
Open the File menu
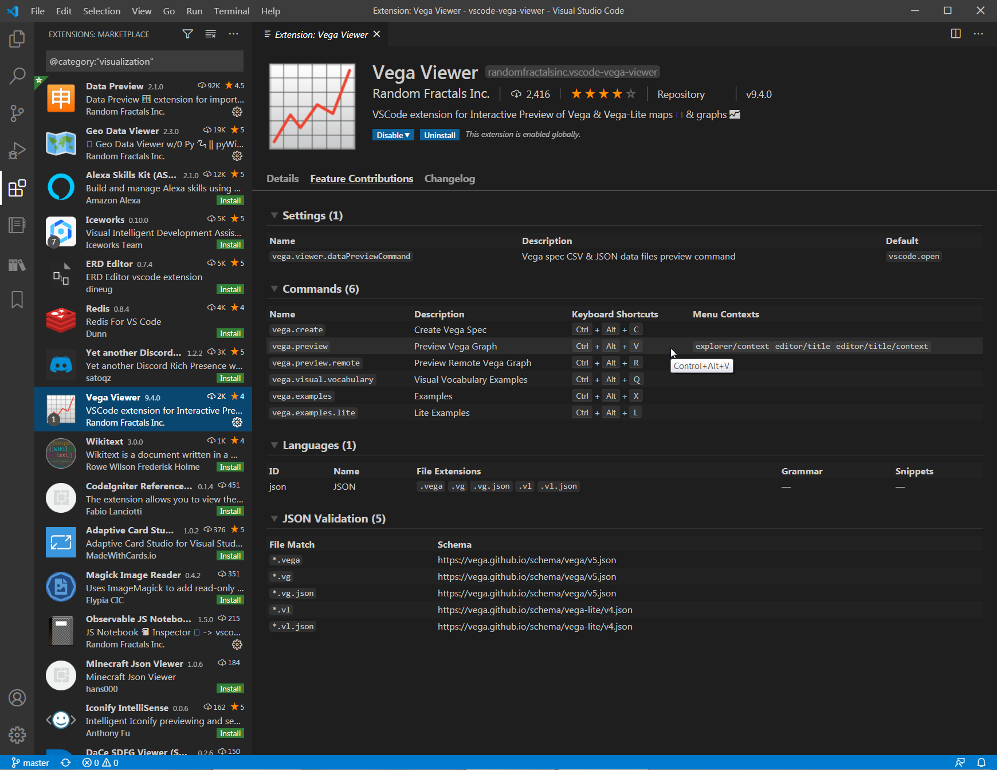38,11
